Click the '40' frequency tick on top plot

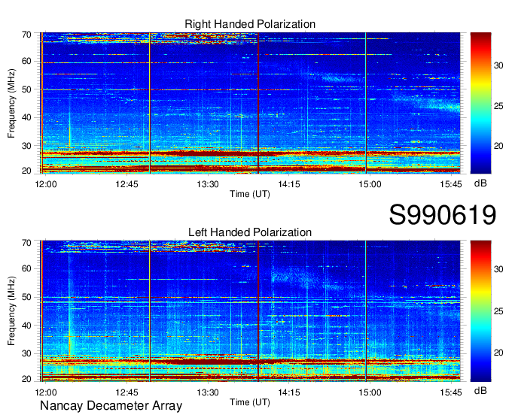[26, 117]
